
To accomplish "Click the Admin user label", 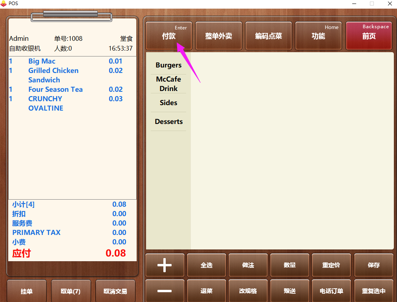I will 19,38.
